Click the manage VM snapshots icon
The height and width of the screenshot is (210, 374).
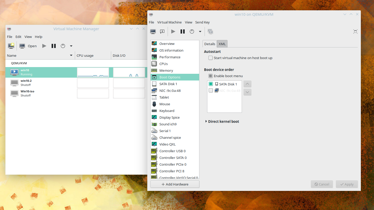pos(210,31)
